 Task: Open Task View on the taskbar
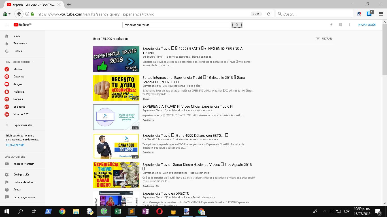click(34, 211)
